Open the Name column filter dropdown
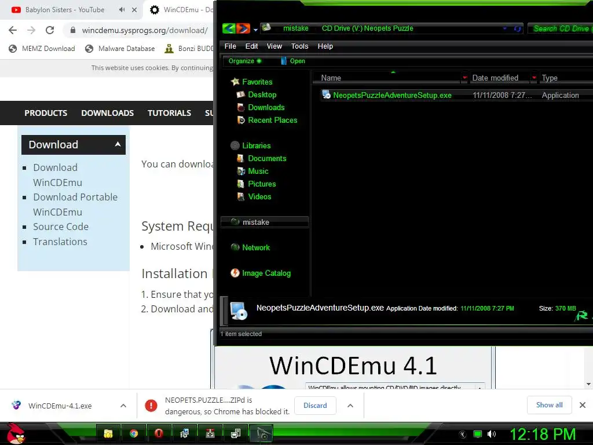Viewport: 593px width, 445px height. 465,78
